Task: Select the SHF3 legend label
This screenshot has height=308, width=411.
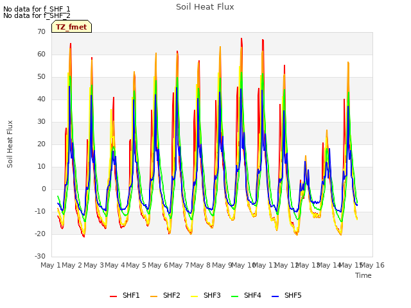Action: tap(212, 295)
